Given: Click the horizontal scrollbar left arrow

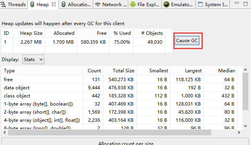Looking at the screenshot, I should click(5, 132).
